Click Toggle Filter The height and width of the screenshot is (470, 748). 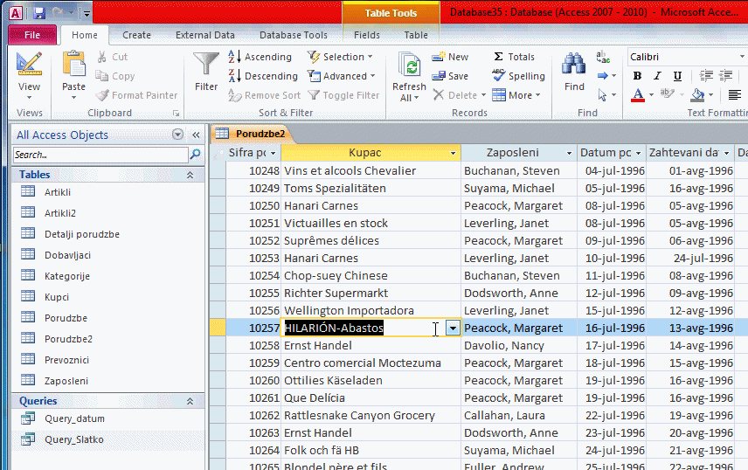click(x=343, y=95)
